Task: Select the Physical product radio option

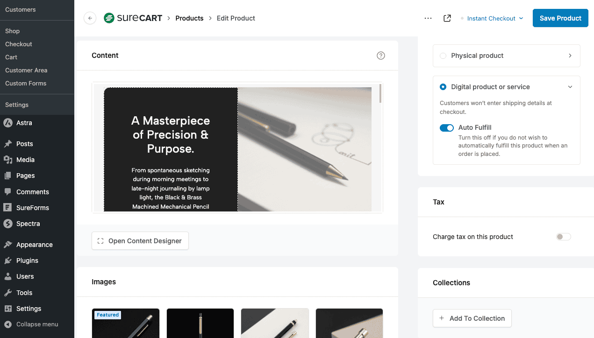Action: coord(443,55)
